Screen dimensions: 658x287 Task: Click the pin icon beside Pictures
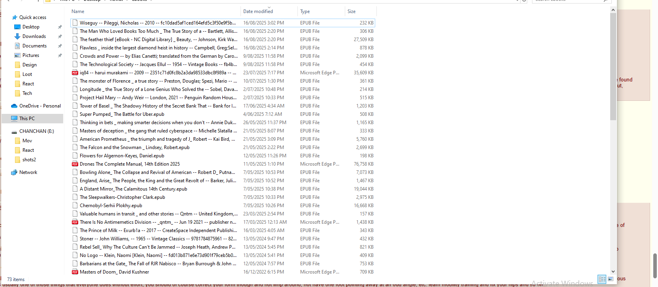60,55
